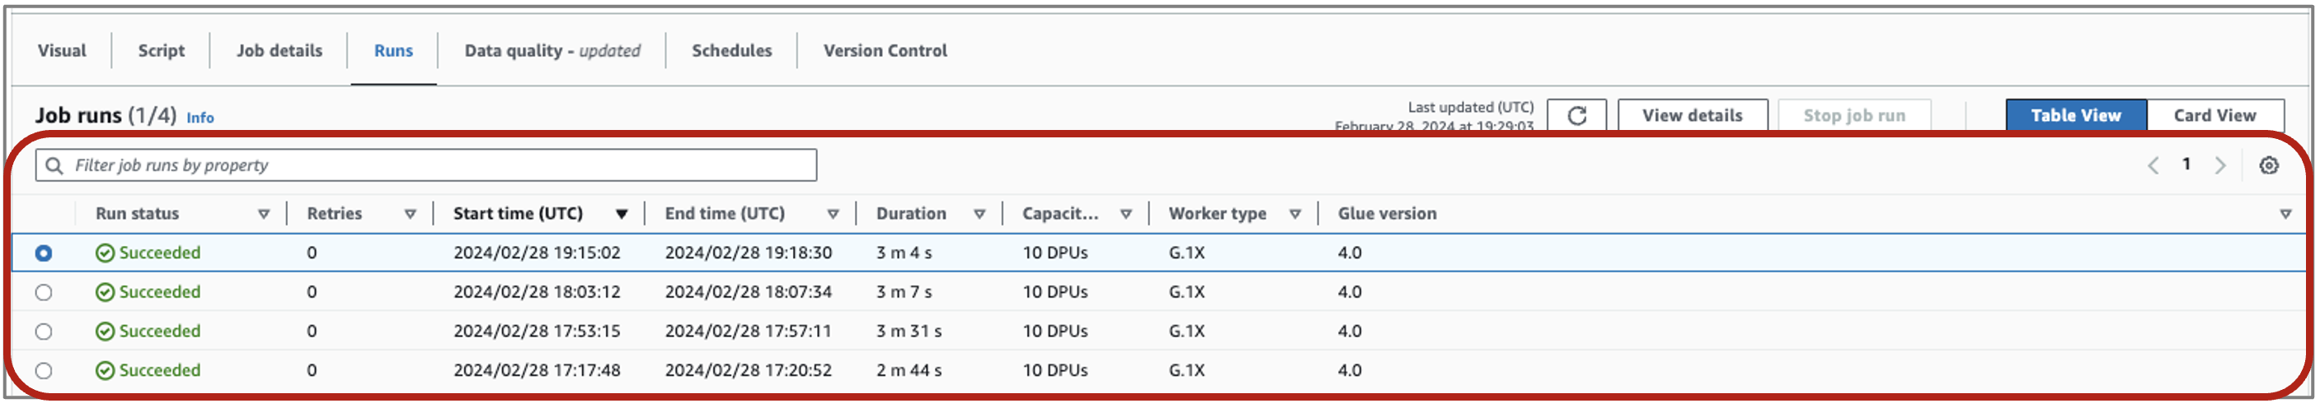Click the refresh job runs icon
Screen dimensions: 2320x408
coord(1576,116)
